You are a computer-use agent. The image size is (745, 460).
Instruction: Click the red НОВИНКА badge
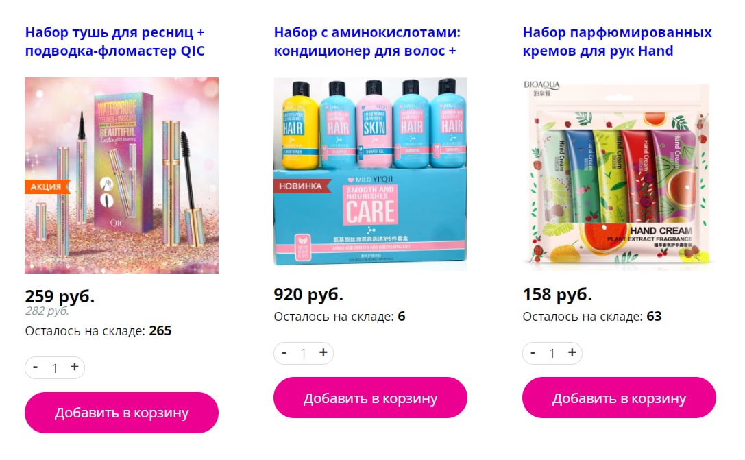click(302, 186)
